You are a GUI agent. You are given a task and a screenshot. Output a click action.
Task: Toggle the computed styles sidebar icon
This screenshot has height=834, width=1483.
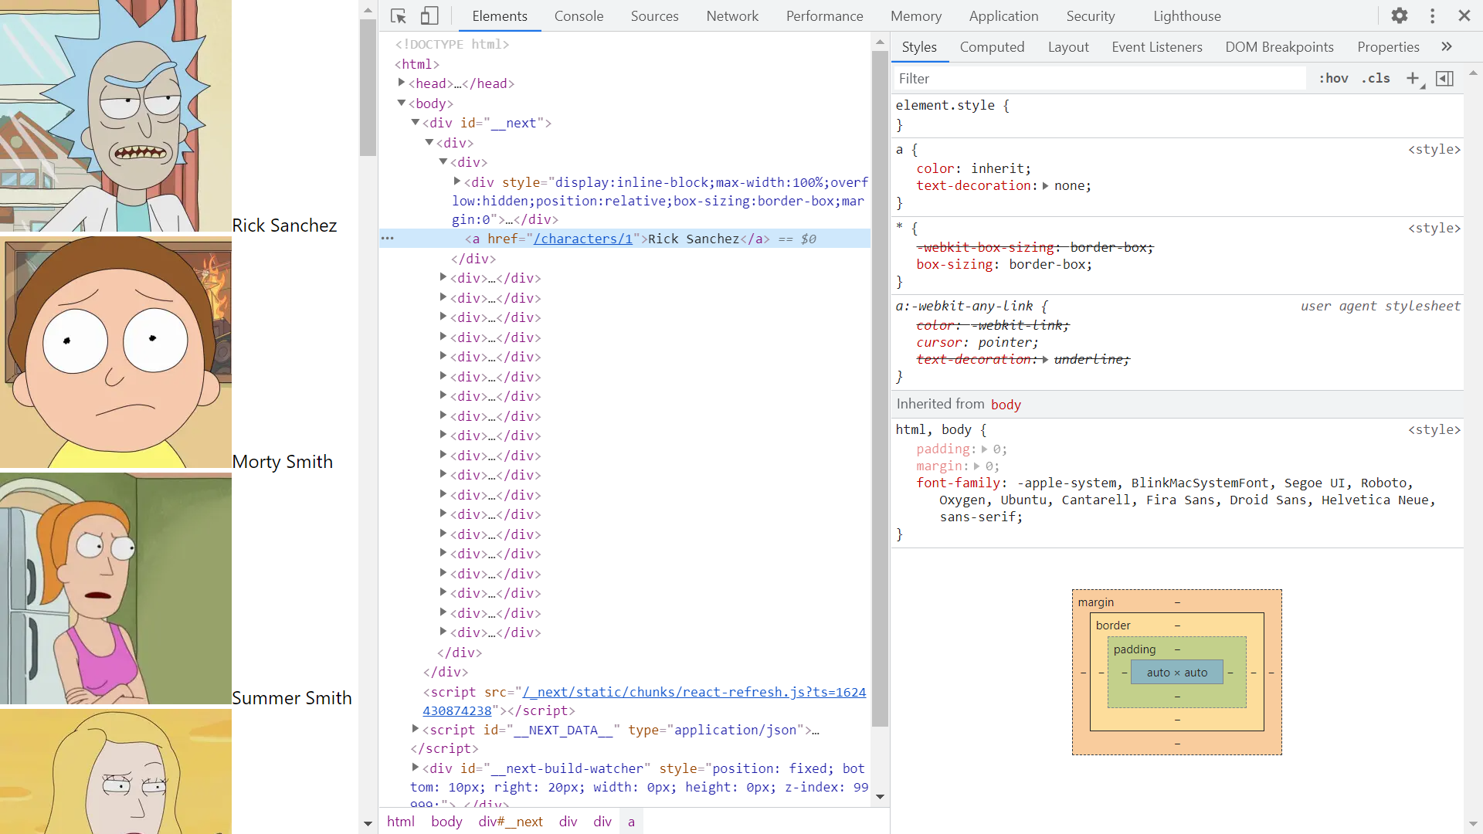(x=1444, y=78)
